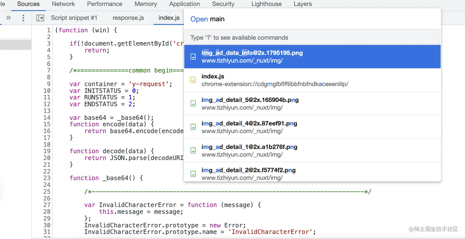
Task: Click the script file icon beside index.js
Action: click(193, 80)
